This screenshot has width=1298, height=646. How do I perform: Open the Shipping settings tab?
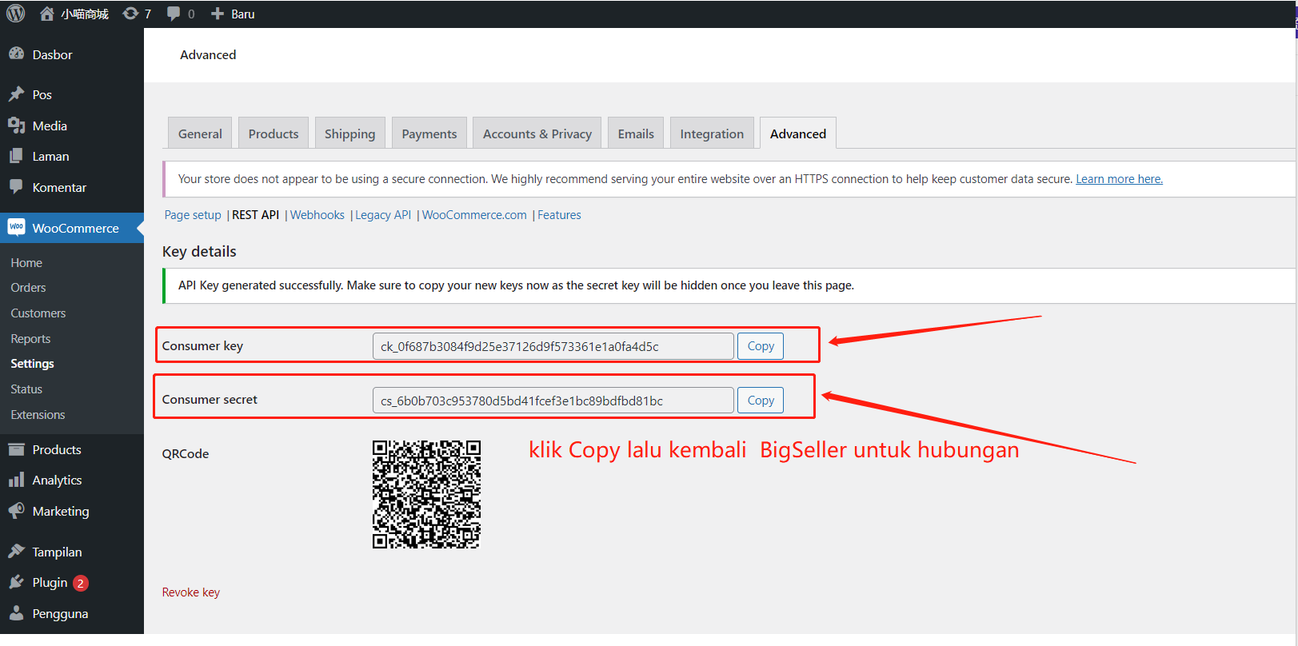[x=349, y=134]
